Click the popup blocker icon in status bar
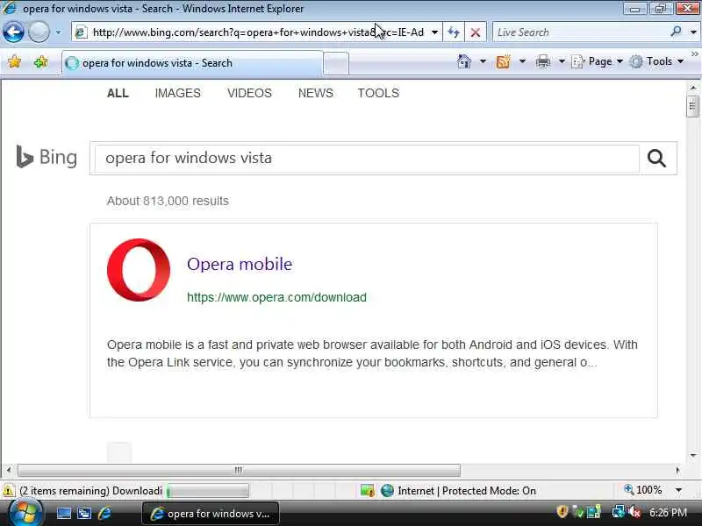Image resolution: width=702 pixels, height=526 pixels. coord(367,491)
